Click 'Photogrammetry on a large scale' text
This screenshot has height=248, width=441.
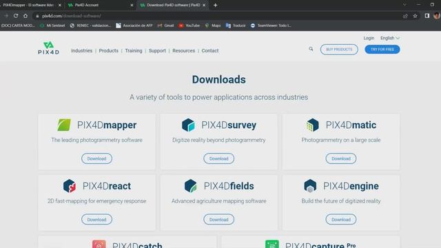(341, 140)
